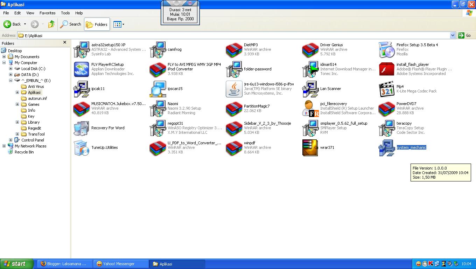Open the Views dropdown button
The width and height of the screenshot is (476, 269).
coord(119,24)
